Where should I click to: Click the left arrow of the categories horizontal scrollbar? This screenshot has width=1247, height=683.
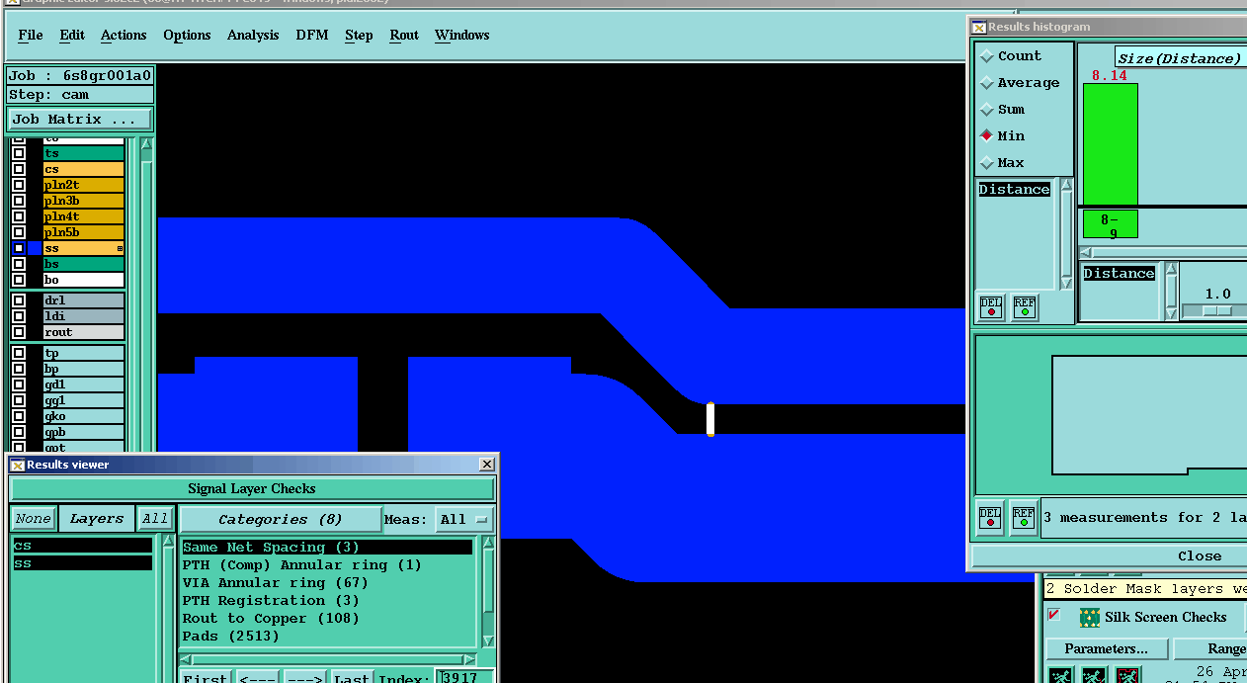[x=186, y=659]
